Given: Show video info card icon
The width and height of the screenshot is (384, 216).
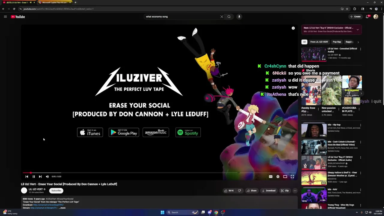Looking at the screenshot, I should point(293,28).
